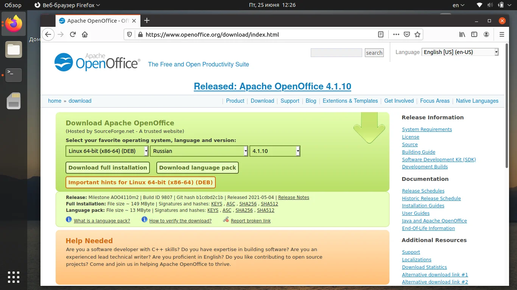Open How to verify the download link
Image resolution: width=517 pixels, height=290 pixels.
coord(181,221)
